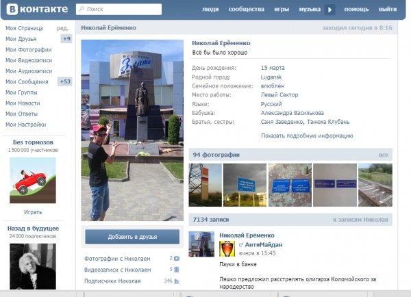
Task: Open the +53 new messages badge
Action: [x=64, y=81]
